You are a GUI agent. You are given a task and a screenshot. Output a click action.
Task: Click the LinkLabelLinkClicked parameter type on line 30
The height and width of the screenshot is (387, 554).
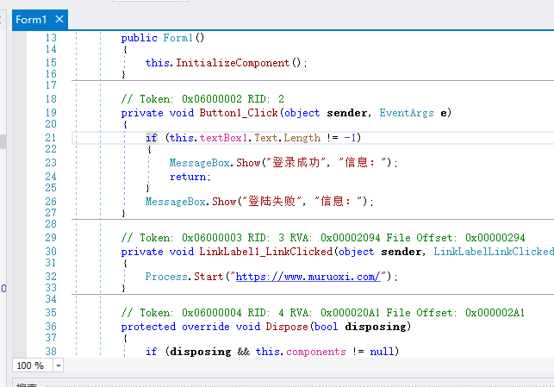click(494, 252)
